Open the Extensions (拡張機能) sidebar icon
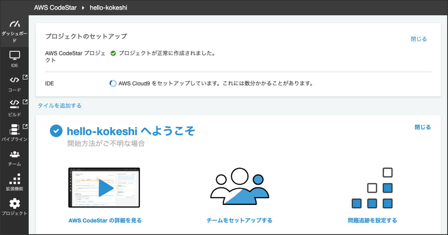The width and height of the screenshot is (448, 235). coord(15,179)
